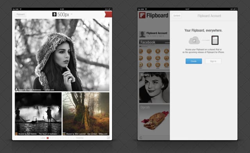Tap the battery indicator in right iPad status bar
This screenshot has width=250, height=153.
click(x=235, y=9)
